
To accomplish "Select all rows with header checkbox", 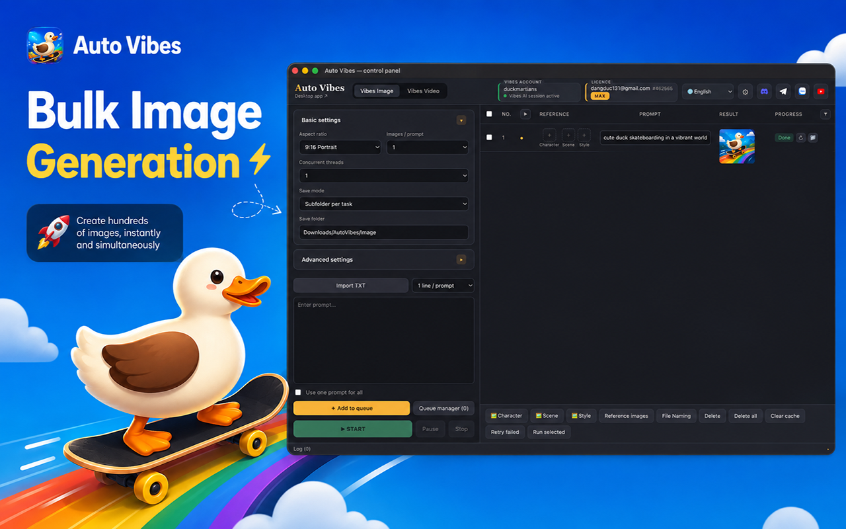I will point(489,114).
